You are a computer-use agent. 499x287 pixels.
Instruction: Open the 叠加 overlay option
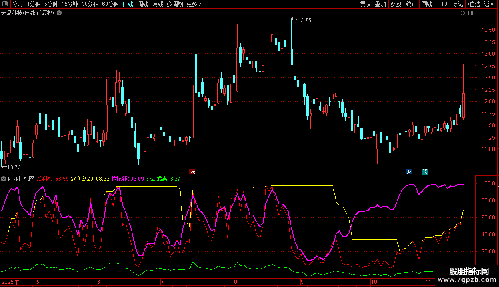coord(380,4)
